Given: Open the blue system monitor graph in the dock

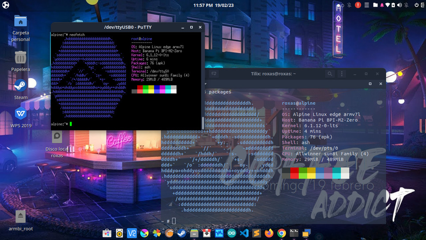Looking at the screenshot, I should click(219, 233).
